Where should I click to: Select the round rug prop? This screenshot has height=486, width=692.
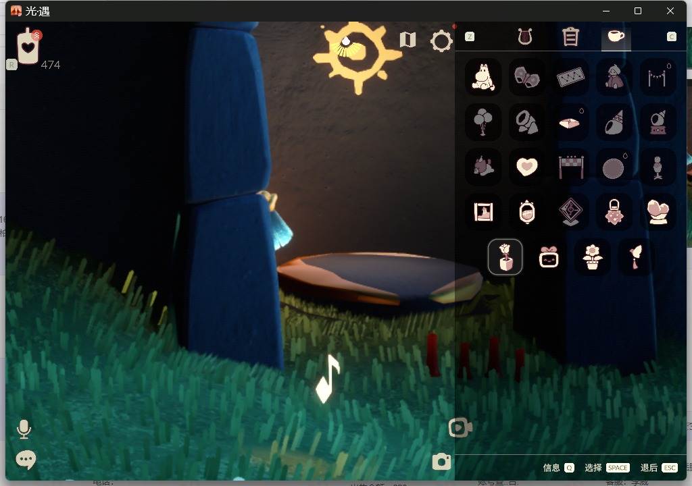(x=614, y=167)
